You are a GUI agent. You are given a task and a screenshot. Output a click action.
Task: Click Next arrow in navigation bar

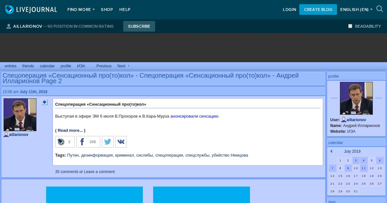click(x=129, y=66)
